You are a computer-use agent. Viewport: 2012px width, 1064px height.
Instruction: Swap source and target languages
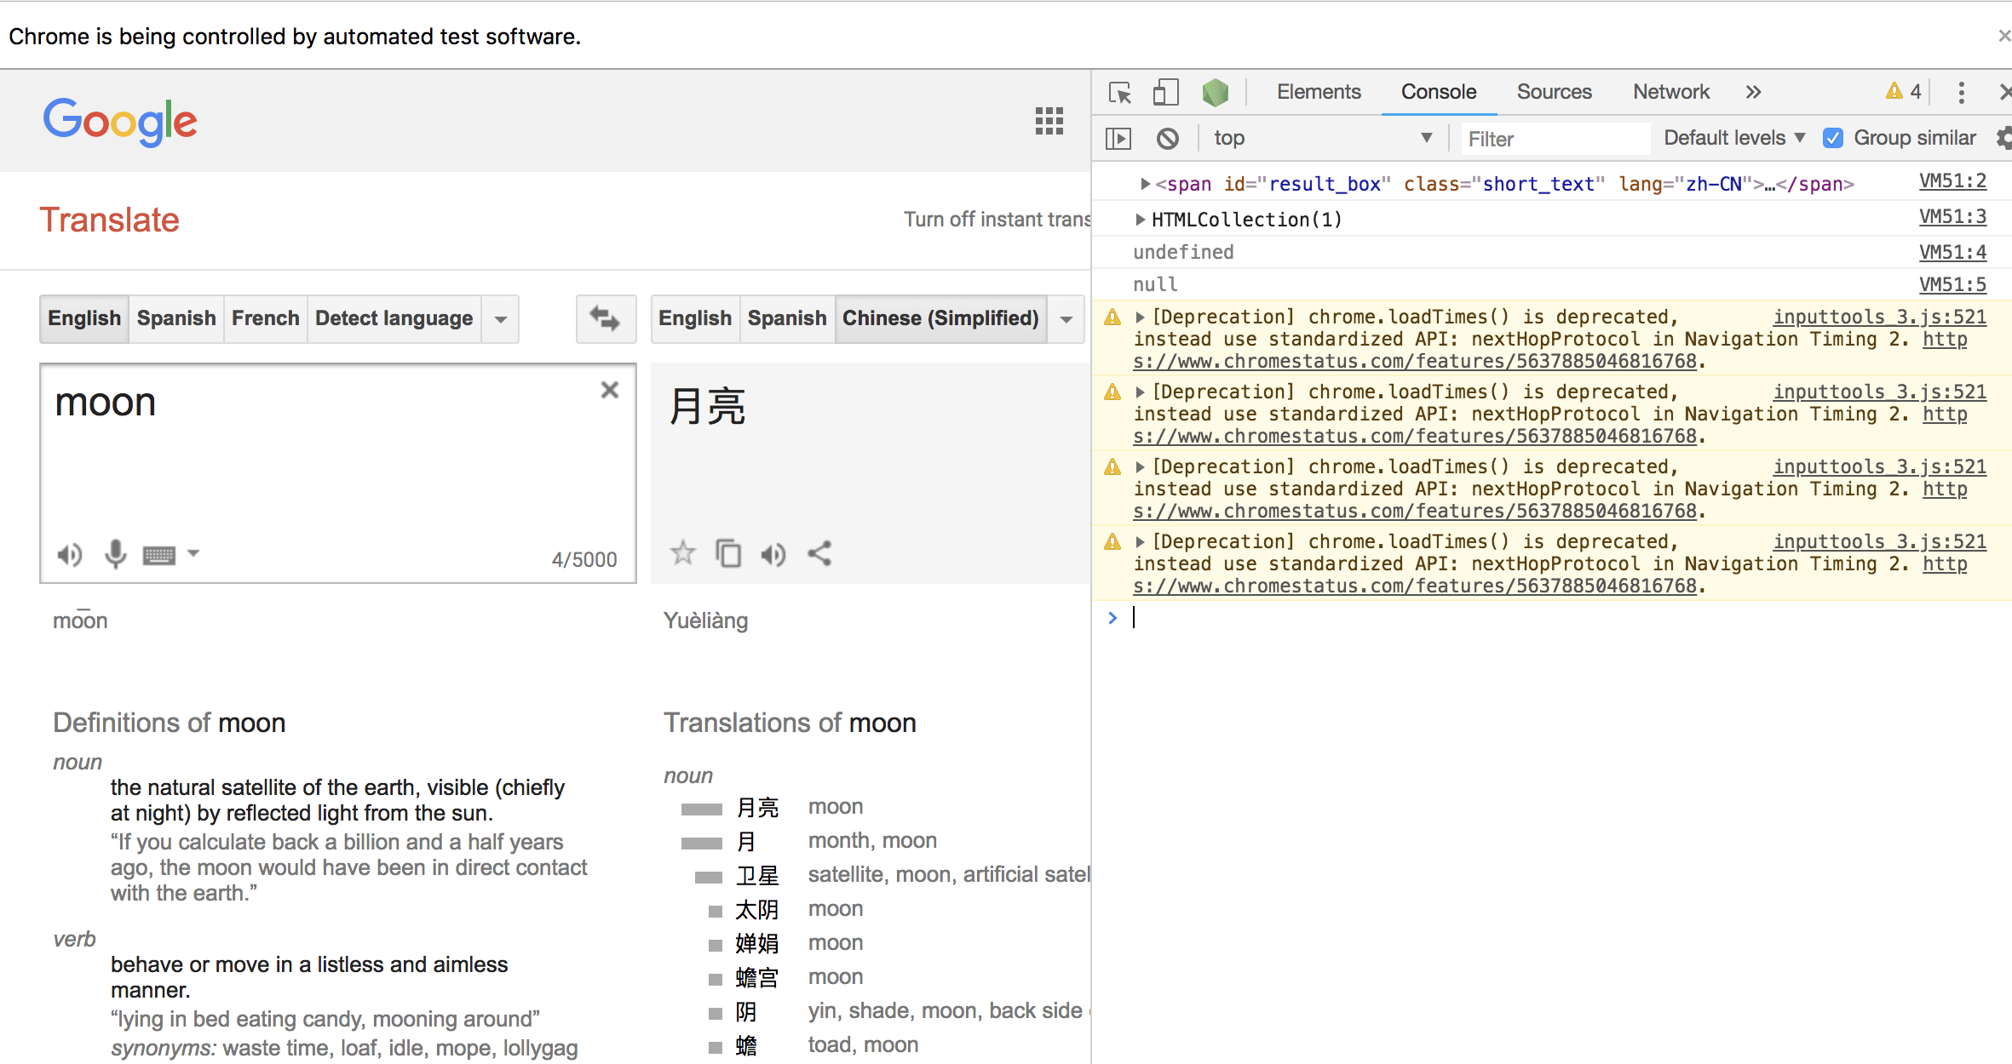[x=606, y=318]
